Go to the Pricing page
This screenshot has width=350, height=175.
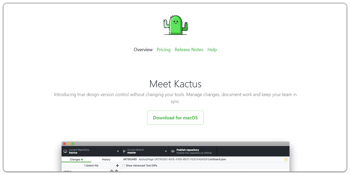(x=163, y=50)
